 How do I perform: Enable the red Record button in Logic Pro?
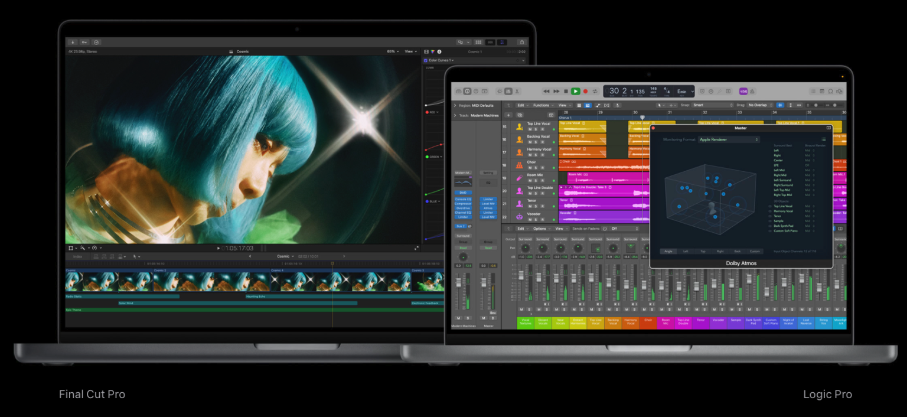click(x=586, y=91)
